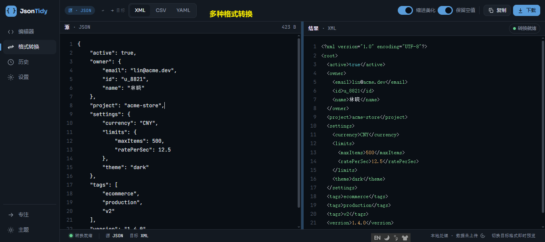Click the source editor scroll up arrow
The image size is (545, 242).
pos(299,36)
